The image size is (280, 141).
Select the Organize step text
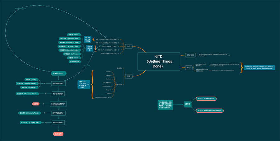click(x=109, y=46)
